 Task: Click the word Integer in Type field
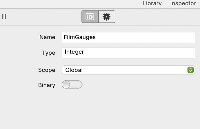74,52
